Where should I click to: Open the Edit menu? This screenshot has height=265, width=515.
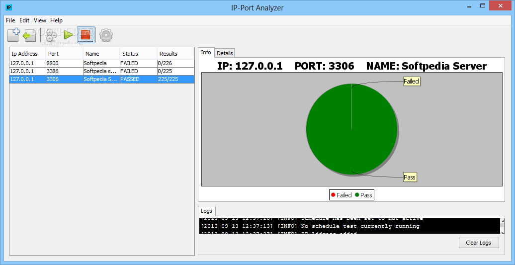[24, 20]
